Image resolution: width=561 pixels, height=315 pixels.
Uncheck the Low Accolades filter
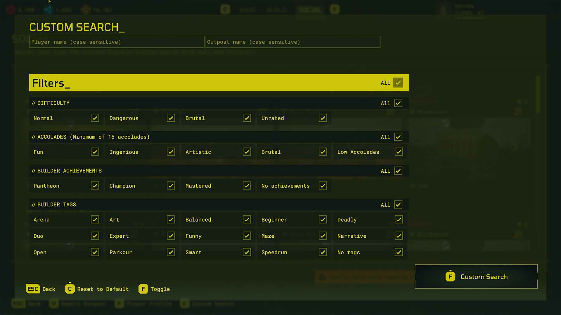pyautogui.click(x=399, y=152)
